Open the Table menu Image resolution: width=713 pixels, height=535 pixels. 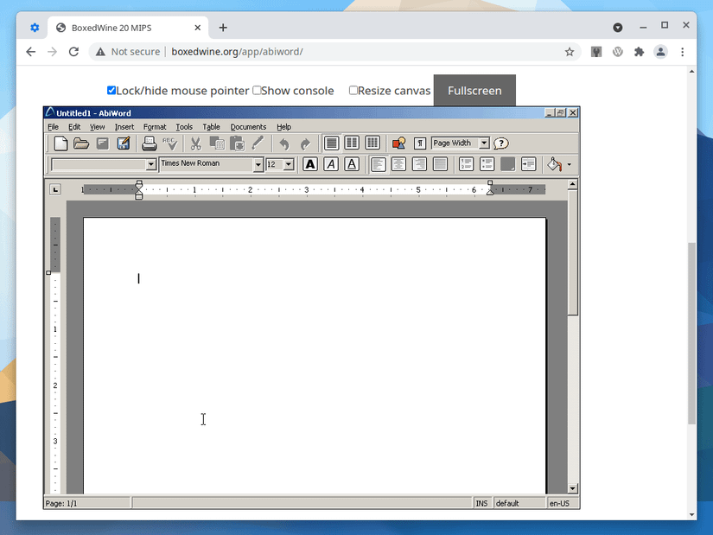(x=211, y=127)
